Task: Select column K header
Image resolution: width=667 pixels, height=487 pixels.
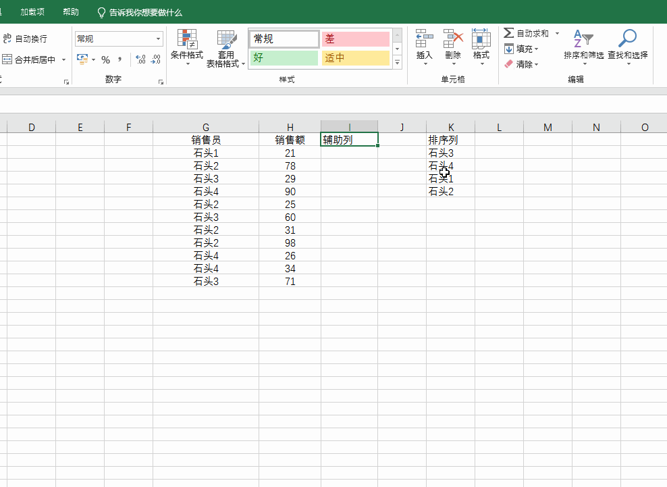Action: (451, 127)
